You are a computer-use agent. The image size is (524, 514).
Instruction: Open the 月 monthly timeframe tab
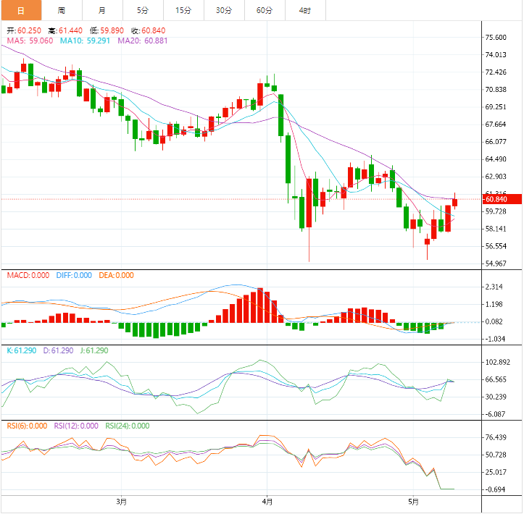point(101,10)
